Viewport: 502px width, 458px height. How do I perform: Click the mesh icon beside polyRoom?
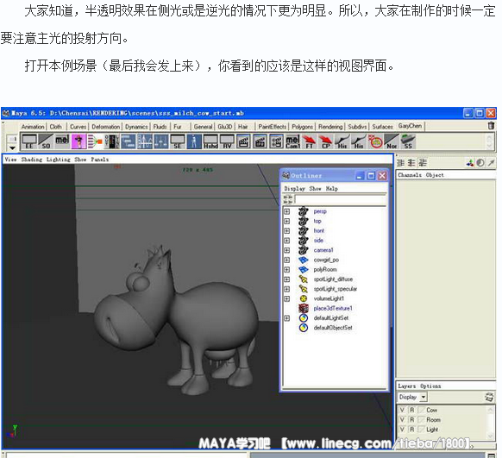(x=303, y=269)
